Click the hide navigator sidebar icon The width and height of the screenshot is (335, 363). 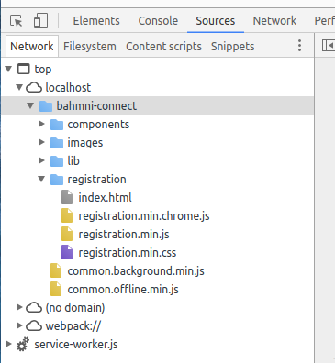pyautogui.click(x=329, y=46)
